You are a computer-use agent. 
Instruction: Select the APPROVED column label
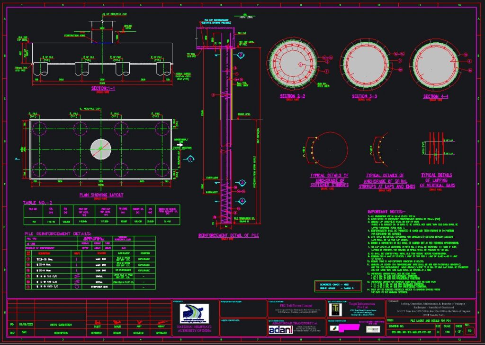point(161,333)
